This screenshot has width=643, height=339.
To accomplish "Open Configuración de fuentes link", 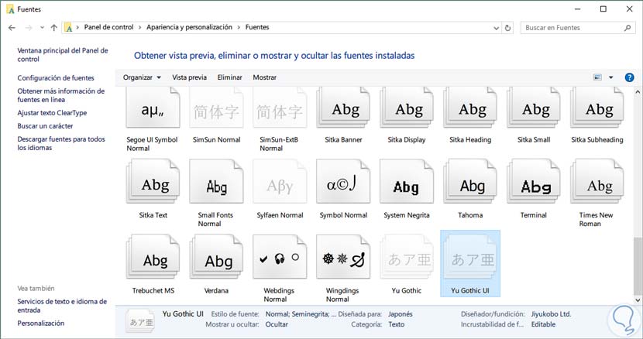I will click(x=56, y=77).
